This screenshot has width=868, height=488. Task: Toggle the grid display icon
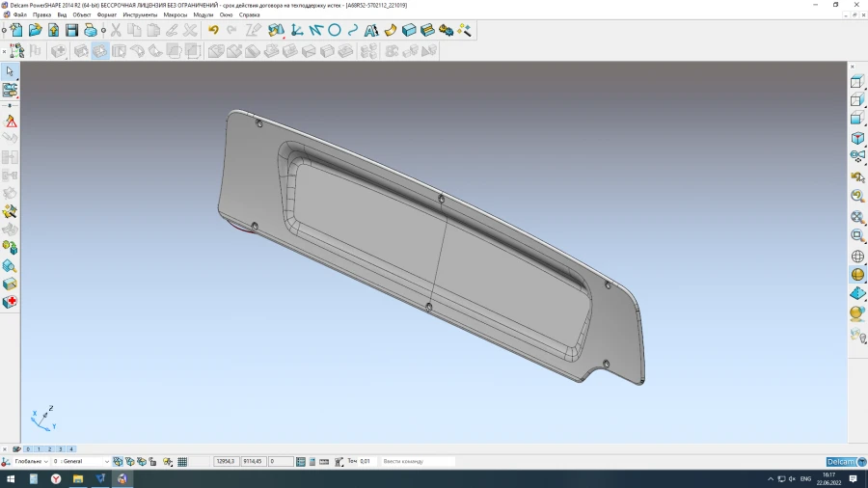pos(182,462)
